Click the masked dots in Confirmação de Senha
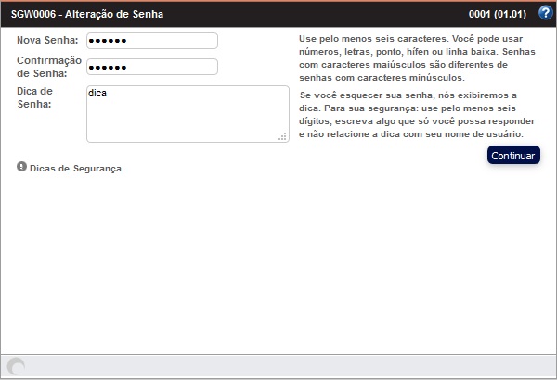Screen dimensions: 557x380 tap(108, 68)
